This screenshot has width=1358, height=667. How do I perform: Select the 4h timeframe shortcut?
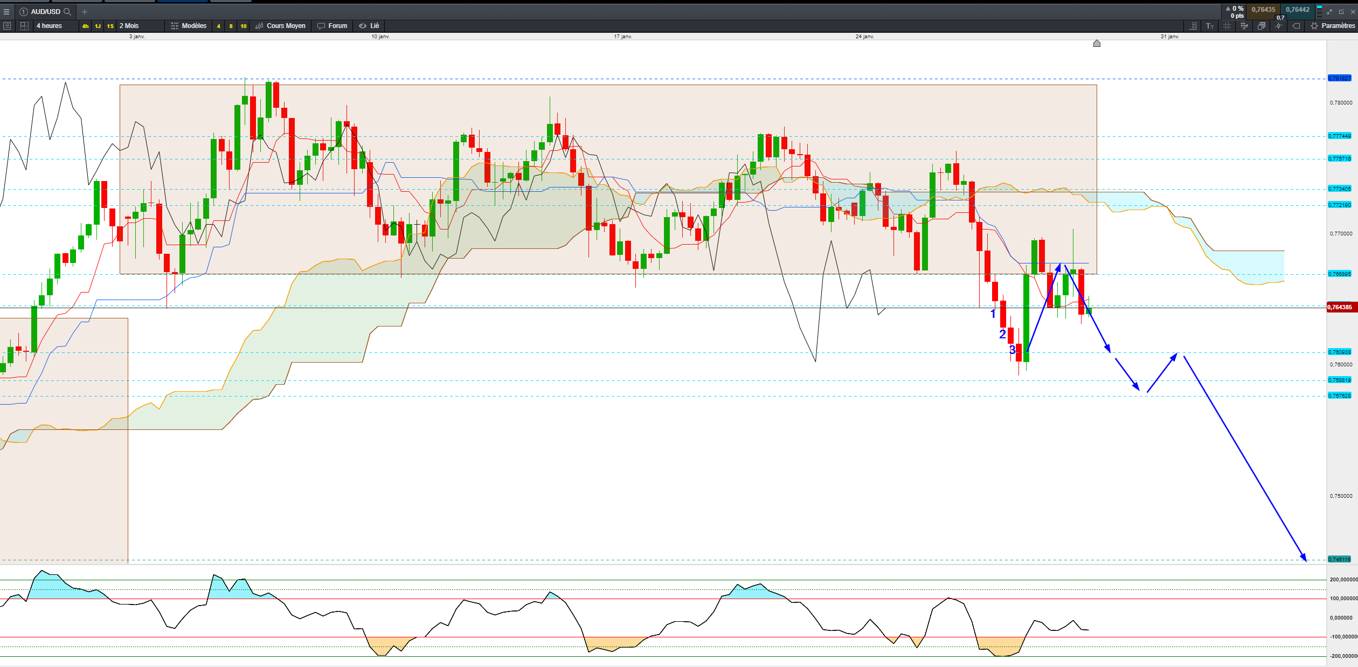click(x=85, y=26)
